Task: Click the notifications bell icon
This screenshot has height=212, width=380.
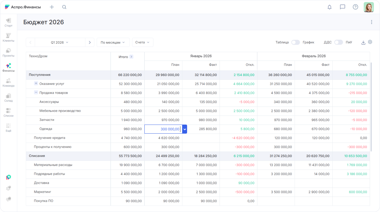Action: point(329,7)
